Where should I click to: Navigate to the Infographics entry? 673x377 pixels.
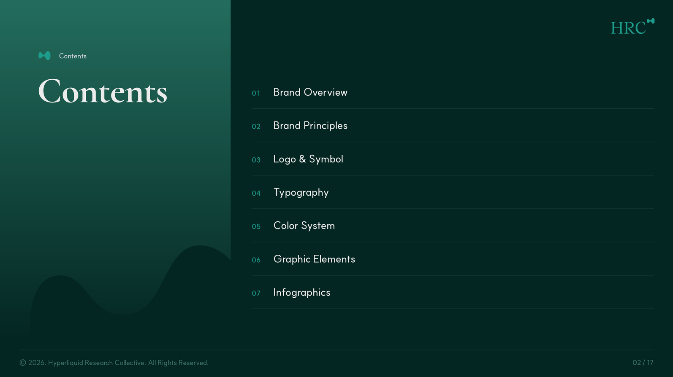pos(302,293)
